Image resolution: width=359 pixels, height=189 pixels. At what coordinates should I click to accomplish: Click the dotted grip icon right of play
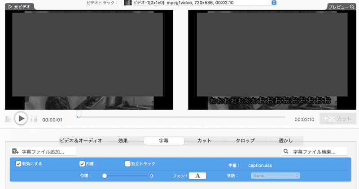click(34, 119)
